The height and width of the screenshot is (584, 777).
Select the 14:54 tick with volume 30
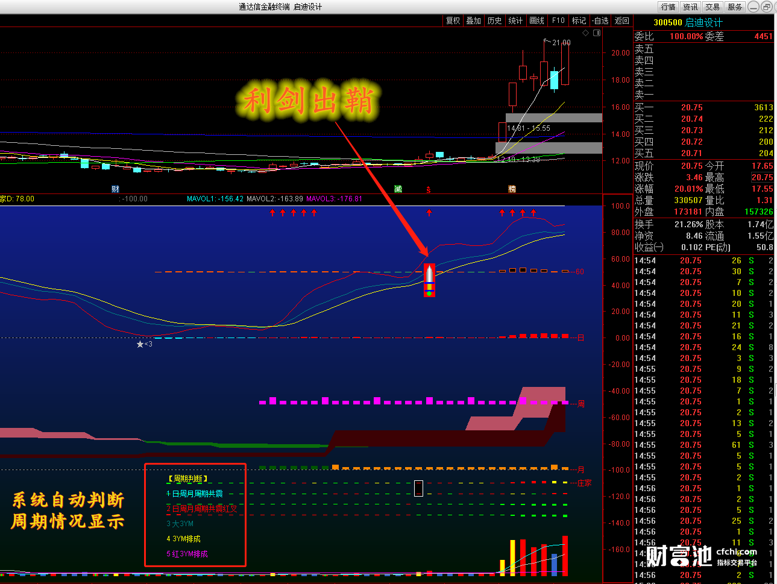[703, 271]
